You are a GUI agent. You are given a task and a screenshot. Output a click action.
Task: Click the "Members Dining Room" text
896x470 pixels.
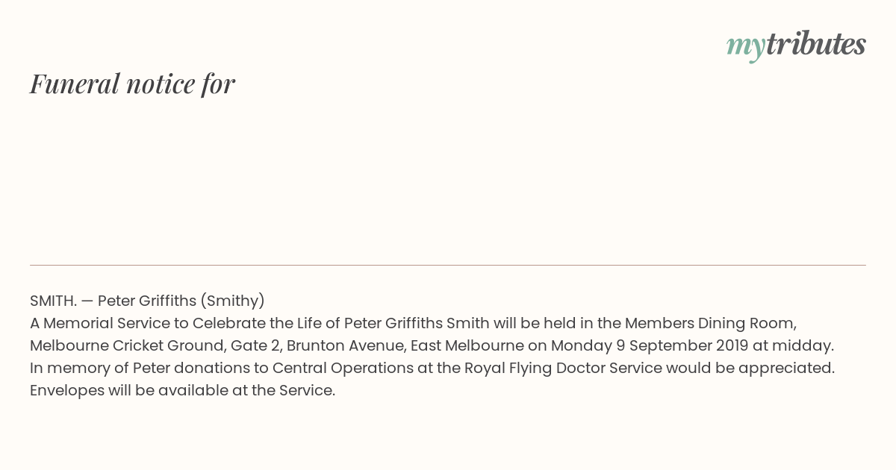[711, 323]
